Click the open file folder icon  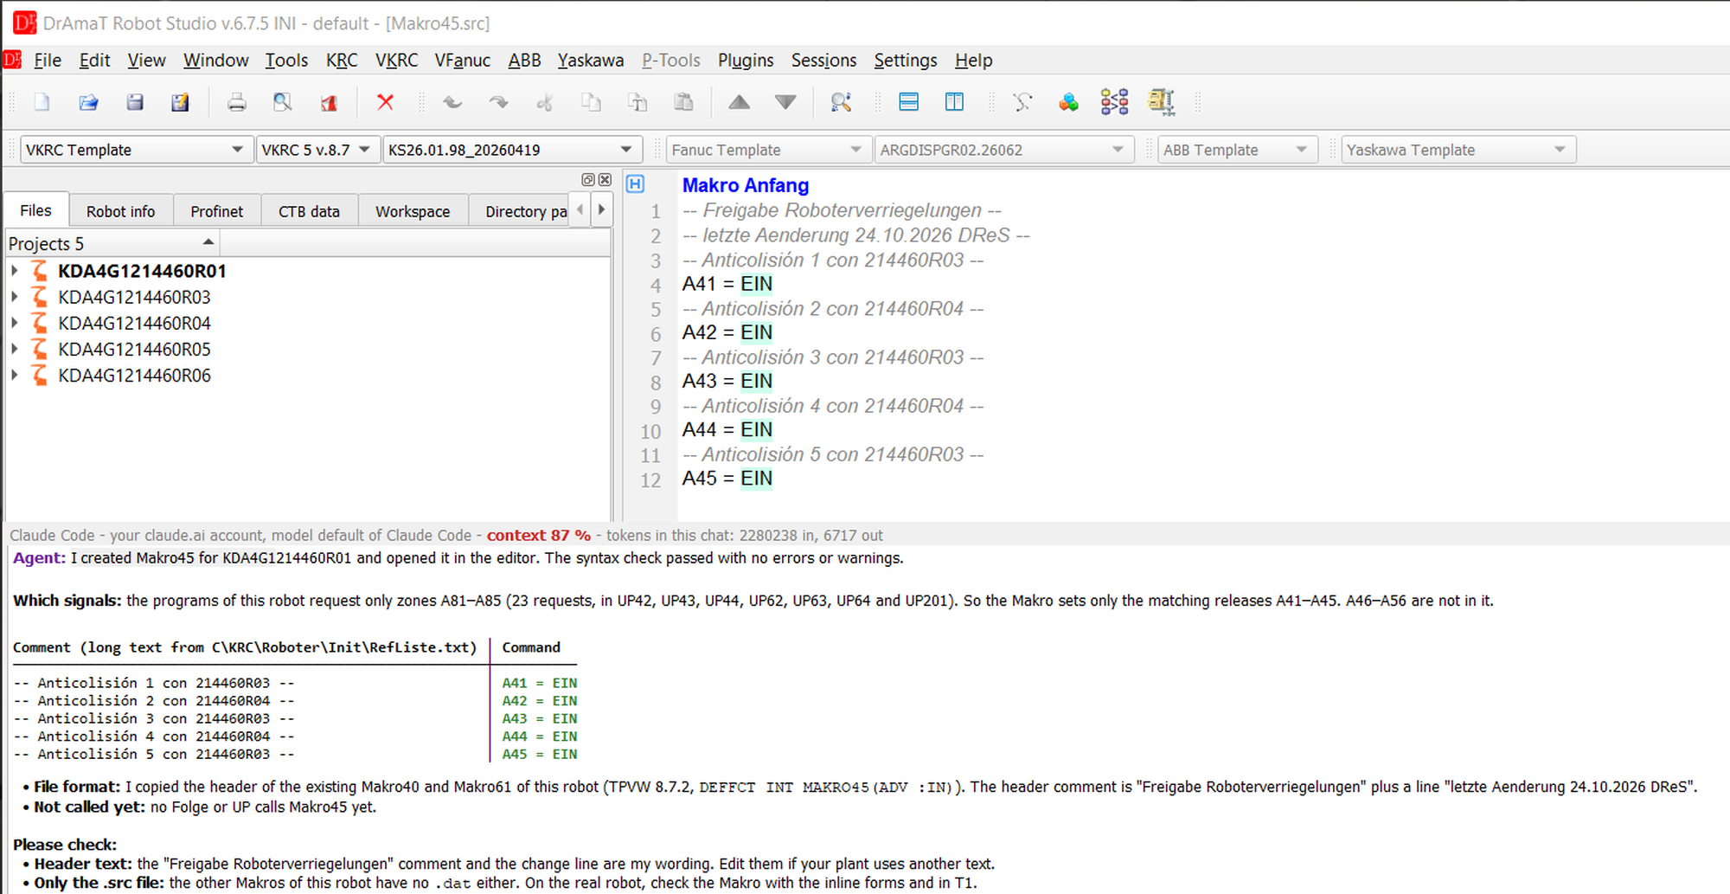[88, 102]
